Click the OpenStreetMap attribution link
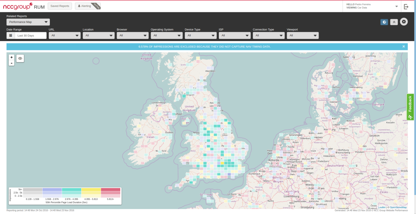416x214 pixels. [x=398, y=208]
